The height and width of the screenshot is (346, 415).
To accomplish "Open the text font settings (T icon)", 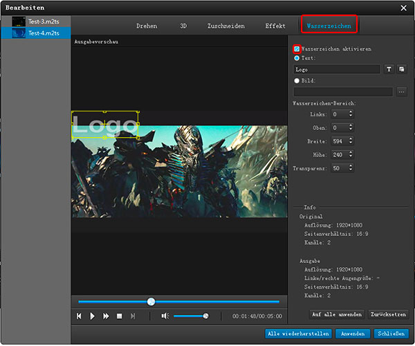I will pyautogui.click(x=389, y=69).
